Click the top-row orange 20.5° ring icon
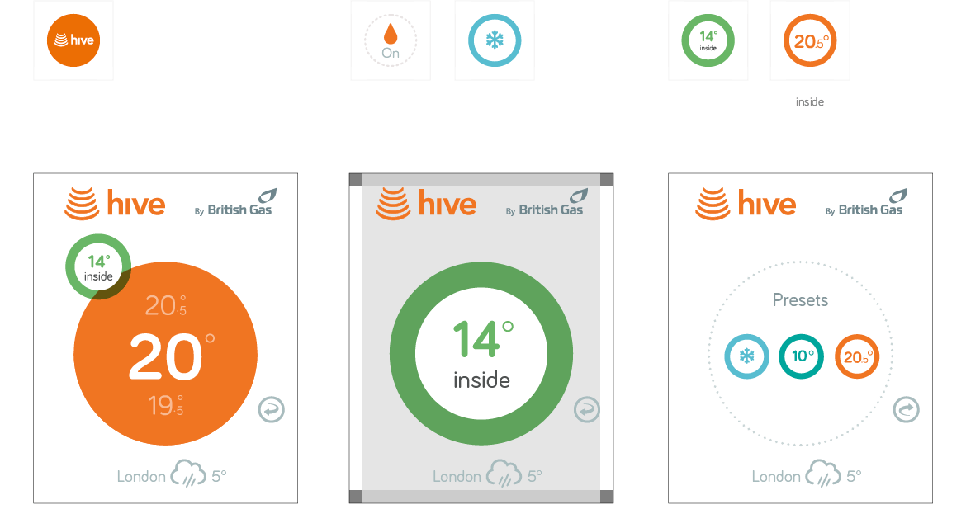 tap(810, 40)
